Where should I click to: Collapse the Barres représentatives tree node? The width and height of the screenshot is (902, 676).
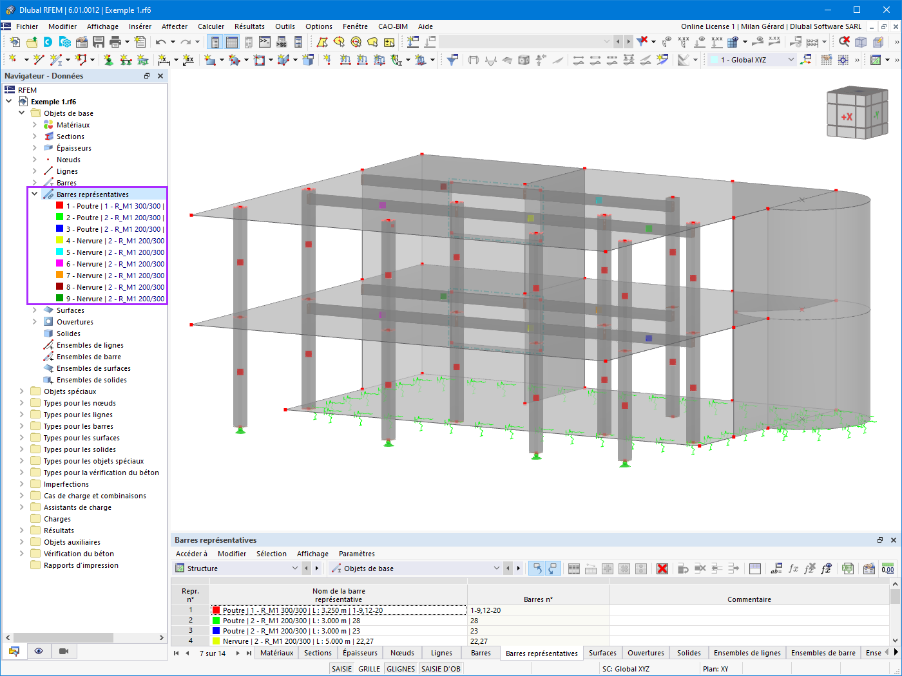(x=35, y=194)
